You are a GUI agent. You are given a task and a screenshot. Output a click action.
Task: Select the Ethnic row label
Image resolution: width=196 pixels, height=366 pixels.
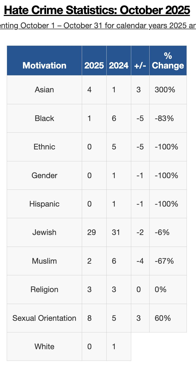point(44,147)
